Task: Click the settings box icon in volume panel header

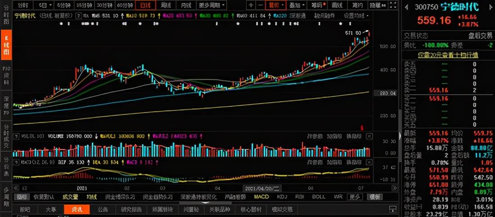Action: pos(15,136)
